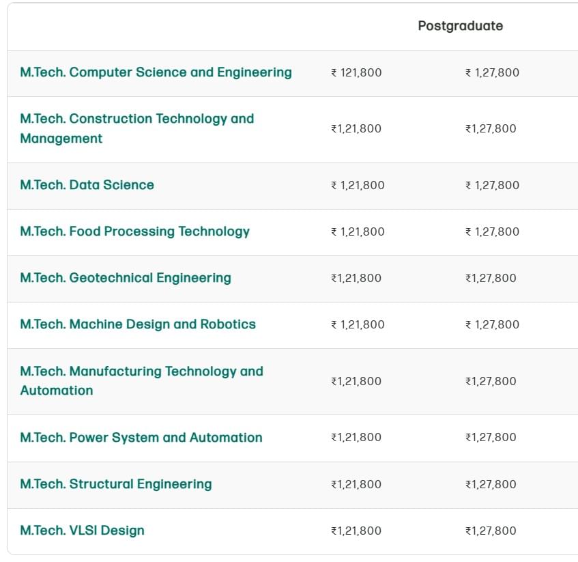Select ₹1,27,800 fee in Structural Engineering row
Image resolution: width=578 pixels, height=562 pixels.
pyautogui.click(x=491, y=484)
